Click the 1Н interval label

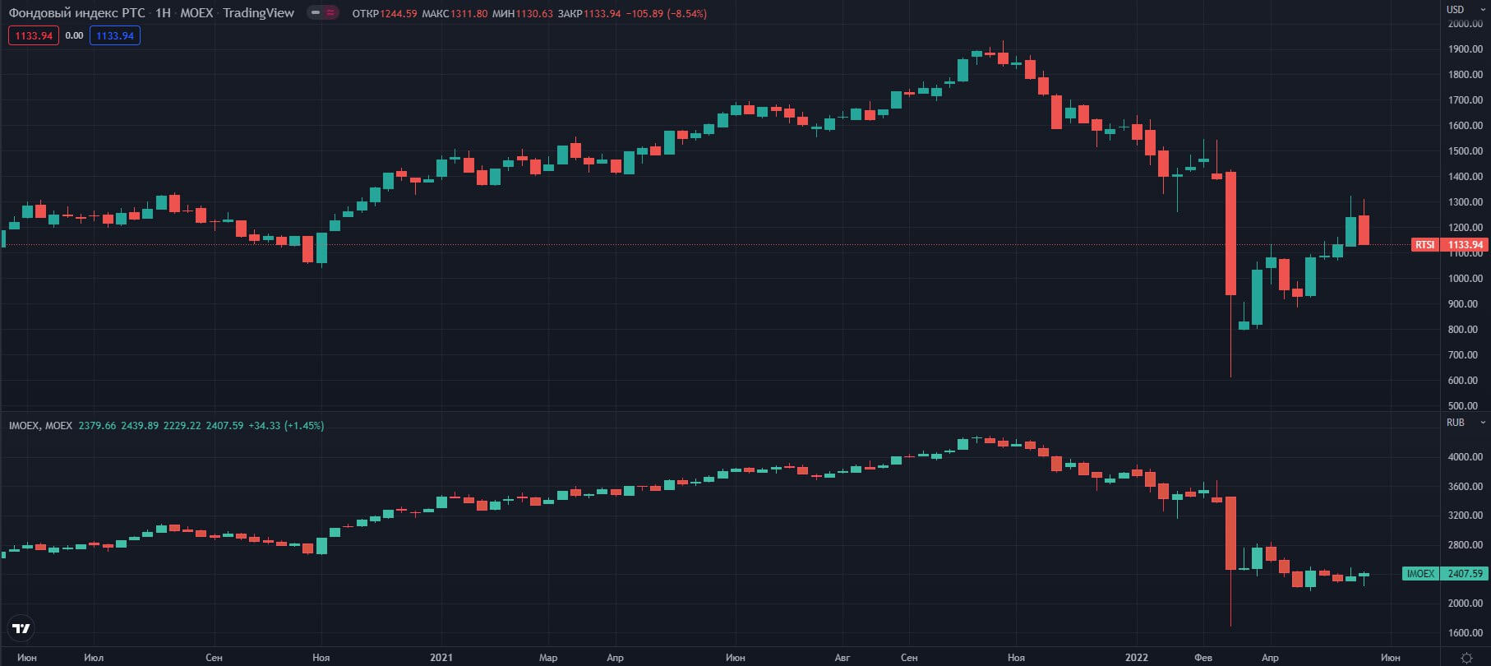[x=163, y=13]
